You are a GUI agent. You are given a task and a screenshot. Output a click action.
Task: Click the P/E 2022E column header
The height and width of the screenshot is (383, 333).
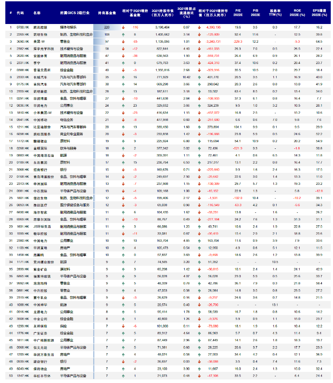[x=238, y=13]
